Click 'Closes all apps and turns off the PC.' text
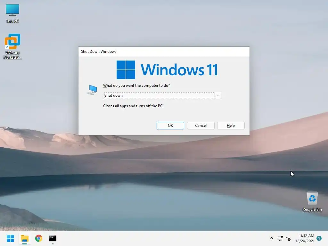Screen dimensions: 328x246 (x=133, y=106)
